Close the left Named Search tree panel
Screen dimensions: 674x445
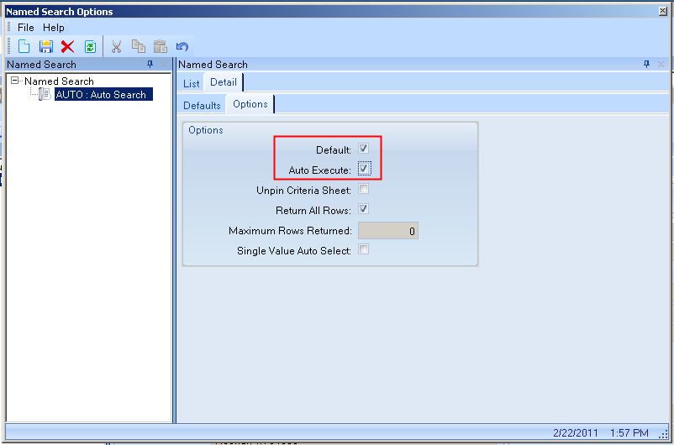pyautogui.click(x=164, y=65)
